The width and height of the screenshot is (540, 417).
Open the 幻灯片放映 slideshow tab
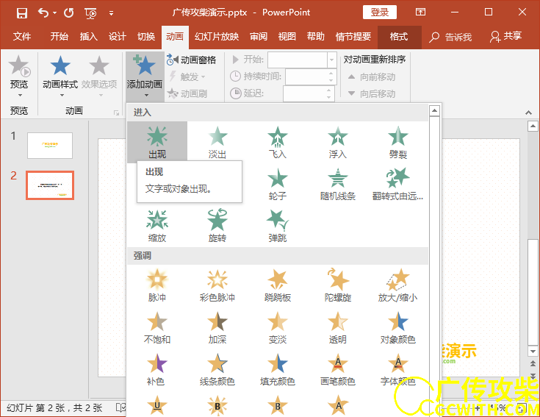pyautogui.click(x=217, y=37)
